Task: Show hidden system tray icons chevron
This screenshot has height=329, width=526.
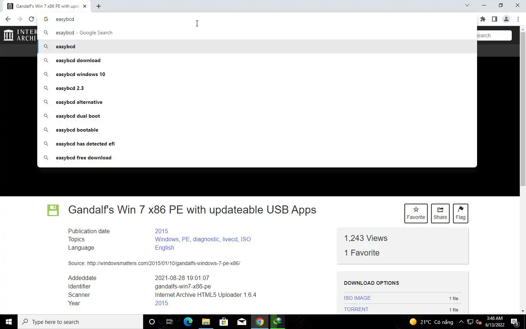Action: [461, 322]
